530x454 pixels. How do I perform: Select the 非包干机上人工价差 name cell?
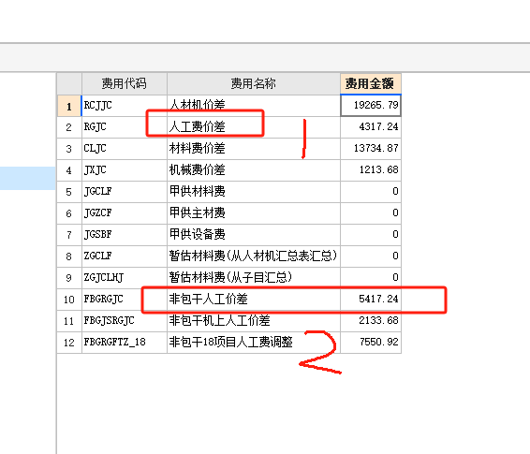click(x=254, y=321)
